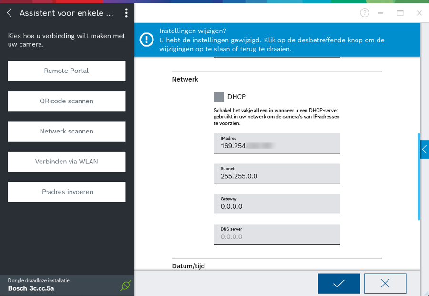This screenshot has width=429, height=296.
Task: Minimize the application window
Action: point(380,13)
